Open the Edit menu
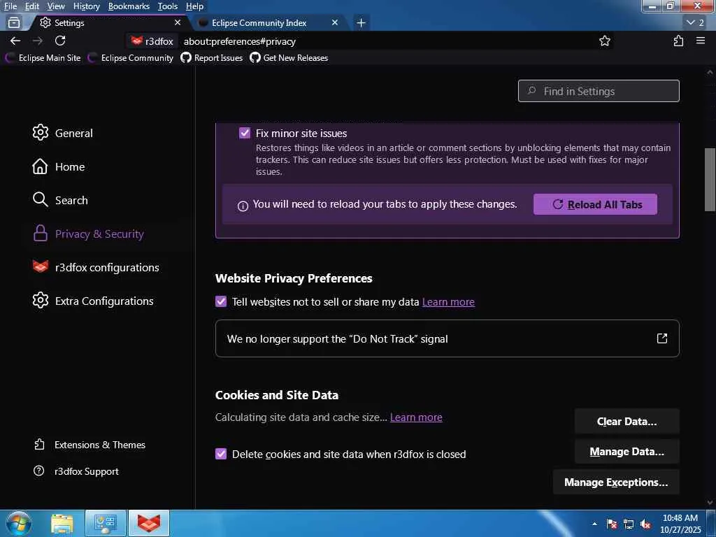Screen dimensions: 716x537 pyautogui.click(x=32, y=6)
